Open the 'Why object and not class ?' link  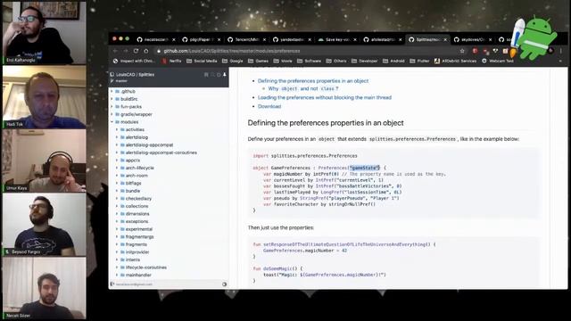[303, 89]
